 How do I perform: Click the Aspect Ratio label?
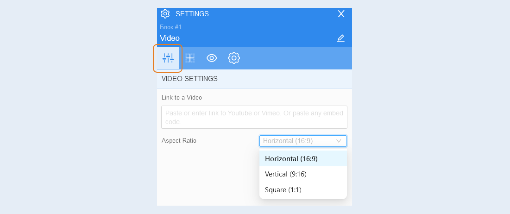[179, 141]
